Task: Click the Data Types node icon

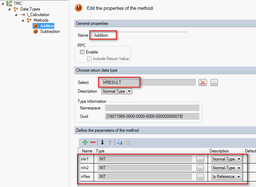Action: pyautogui.click(x=16, y=9)
